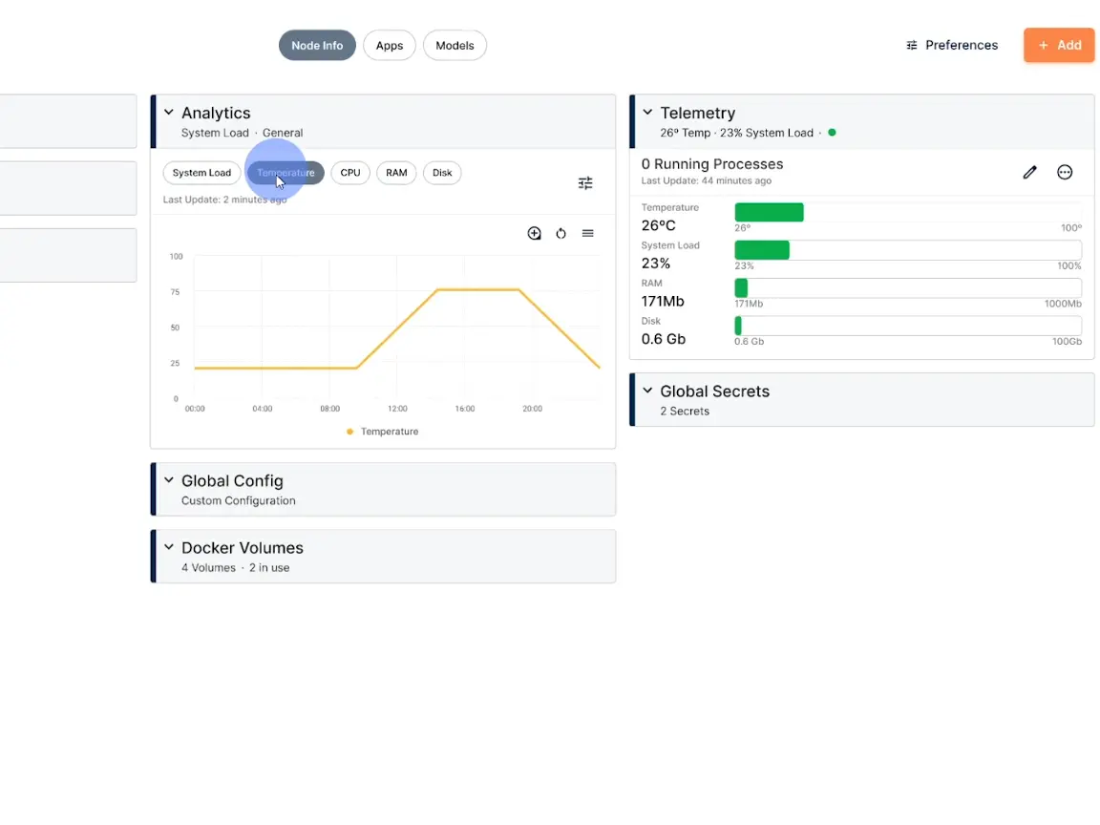
Task: Click the Temperature green progress bar
Action: coord(769,212)
